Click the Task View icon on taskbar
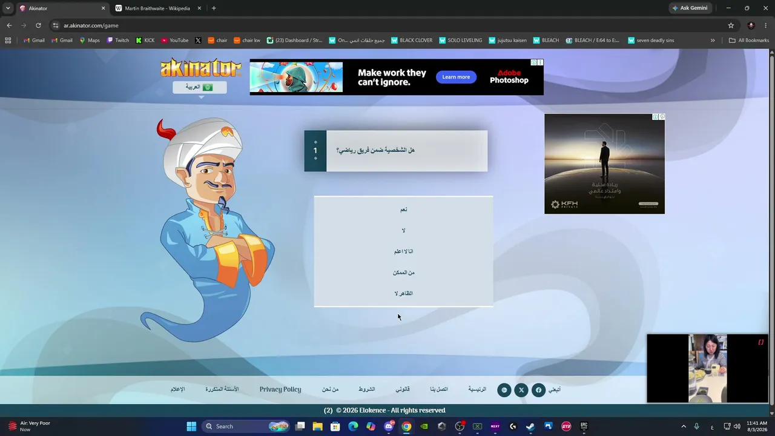The image size is (775, 436). click(x=300, y=426)
